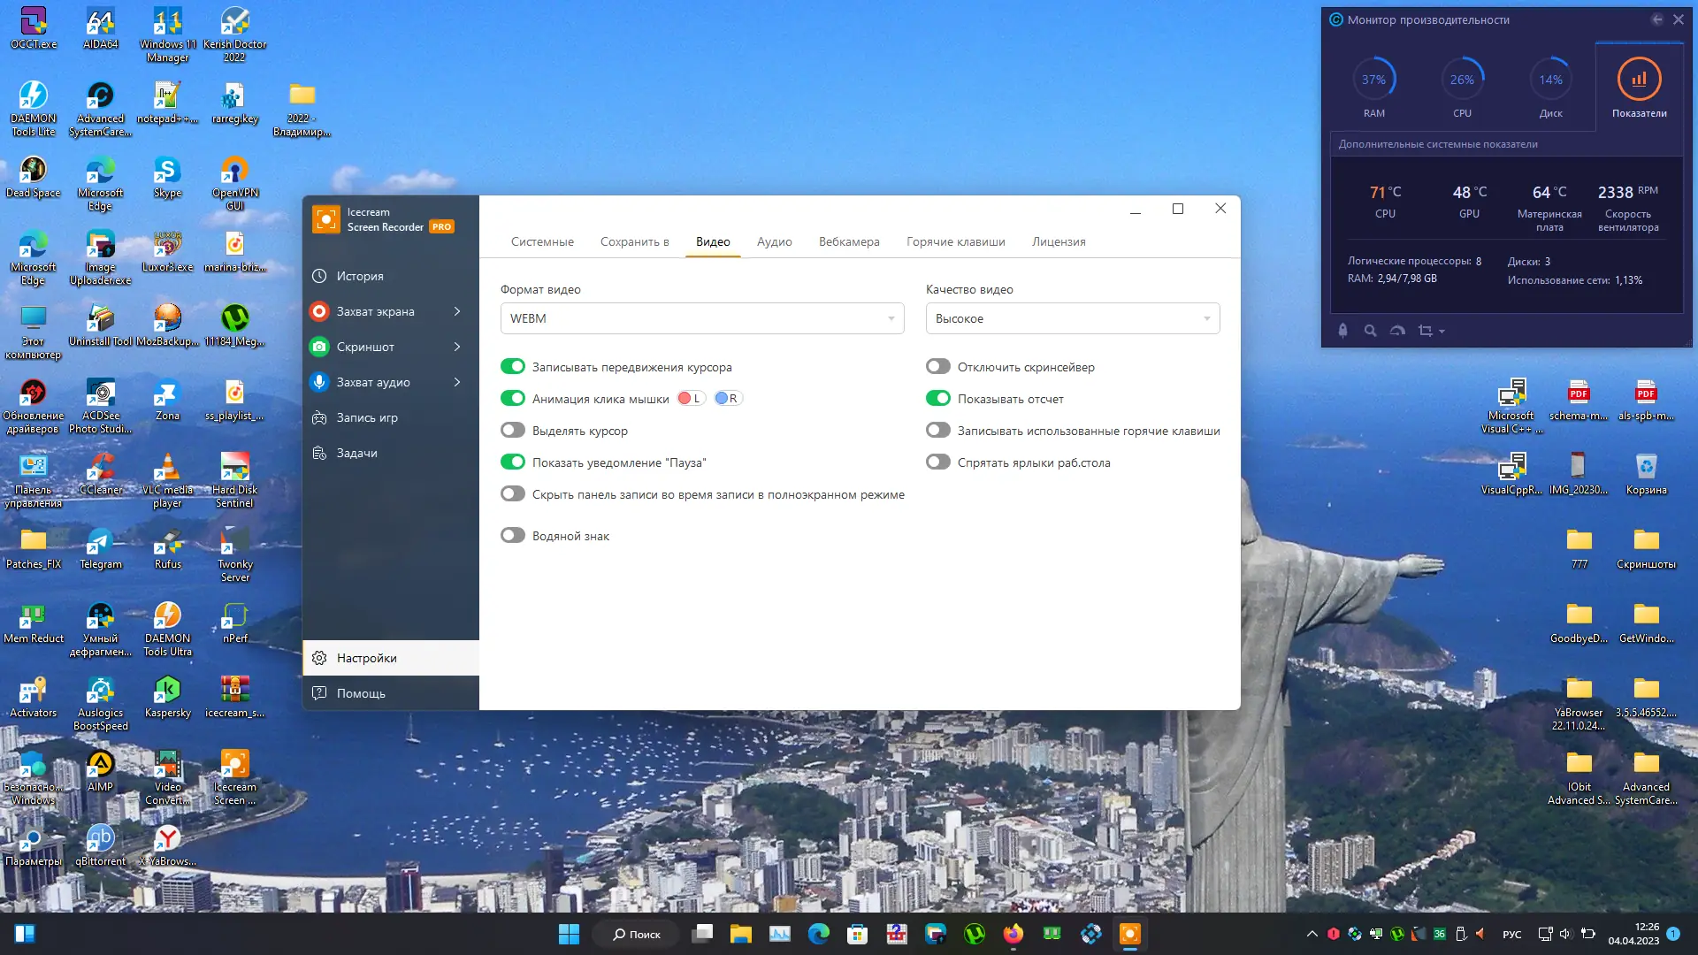Click the green Screenshot camera icon
Viewport: 1698px width, 955px height.
(x=319, y=347)
